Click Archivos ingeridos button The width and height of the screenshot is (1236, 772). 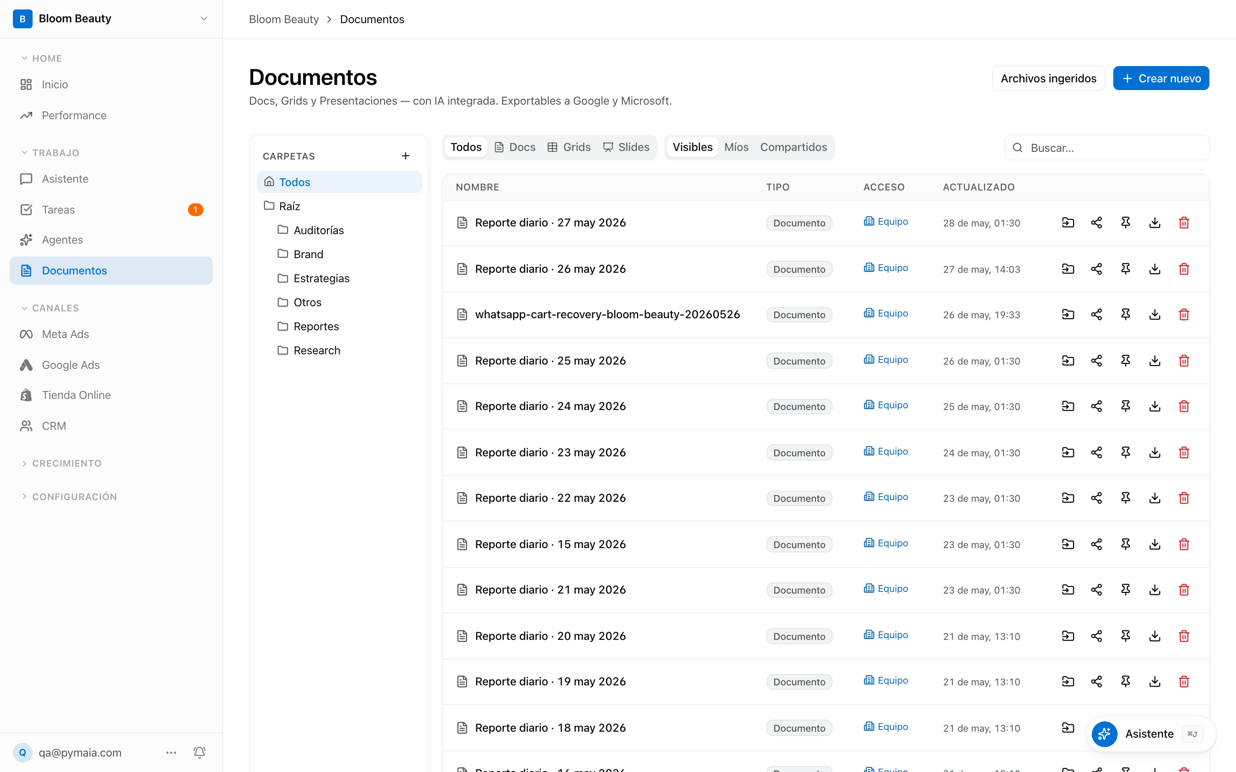pos(1048,78)
